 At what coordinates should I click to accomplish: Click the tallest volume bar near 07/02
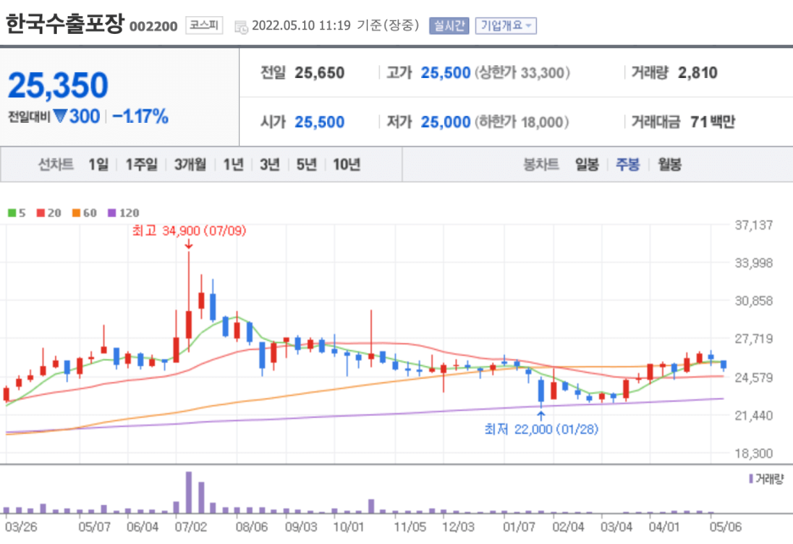click(x=189, y=492)
